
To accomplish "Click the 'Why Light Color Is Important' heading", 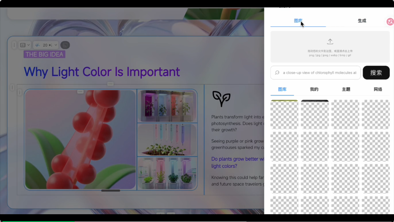I will tap(102, 72).
